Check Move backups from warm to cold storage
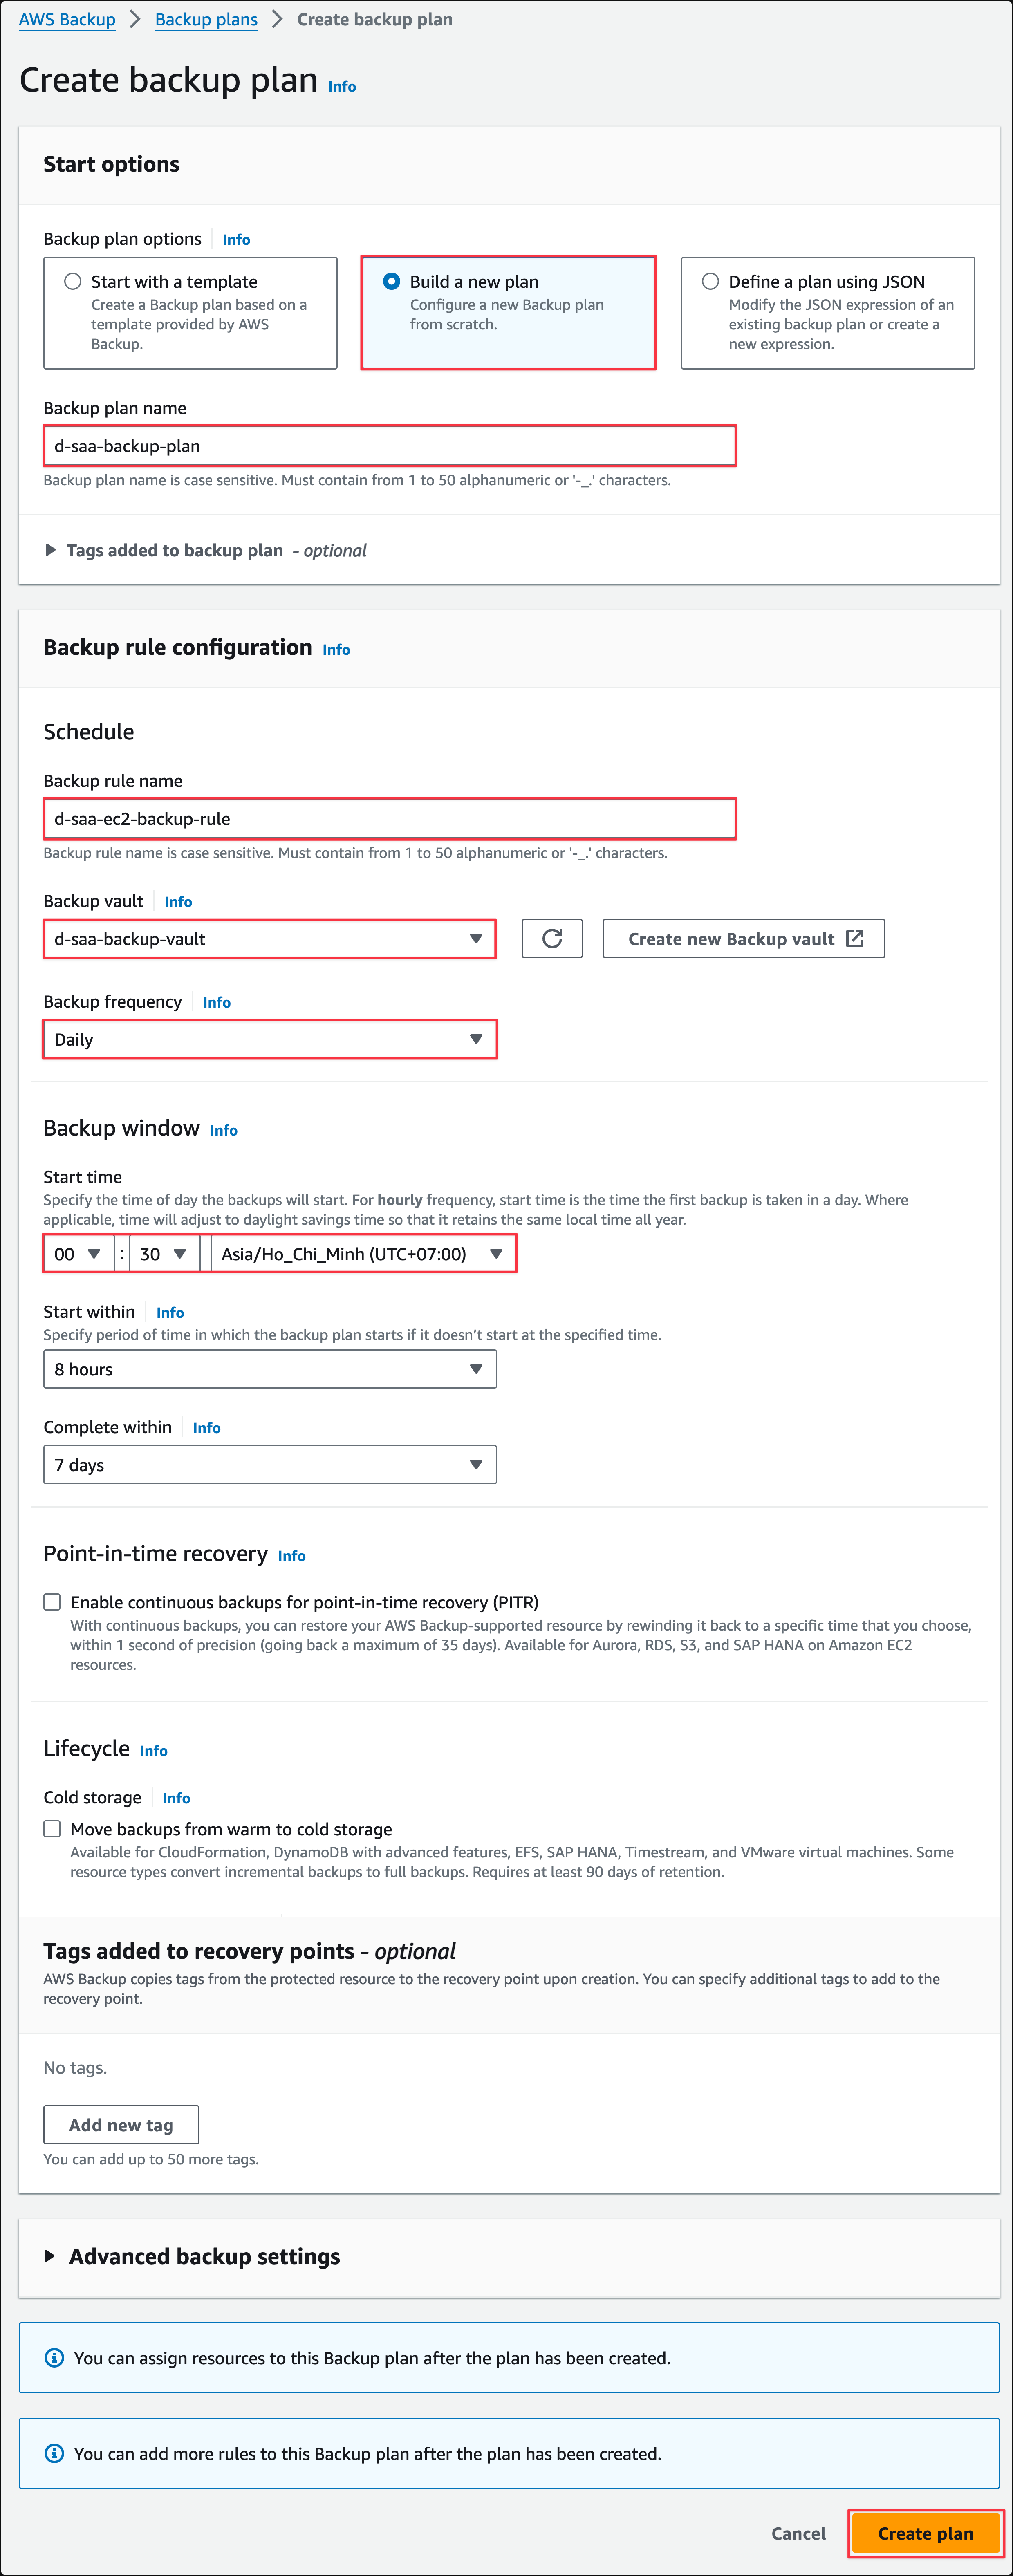The image size is (1013, 2576). point(52,1829)
